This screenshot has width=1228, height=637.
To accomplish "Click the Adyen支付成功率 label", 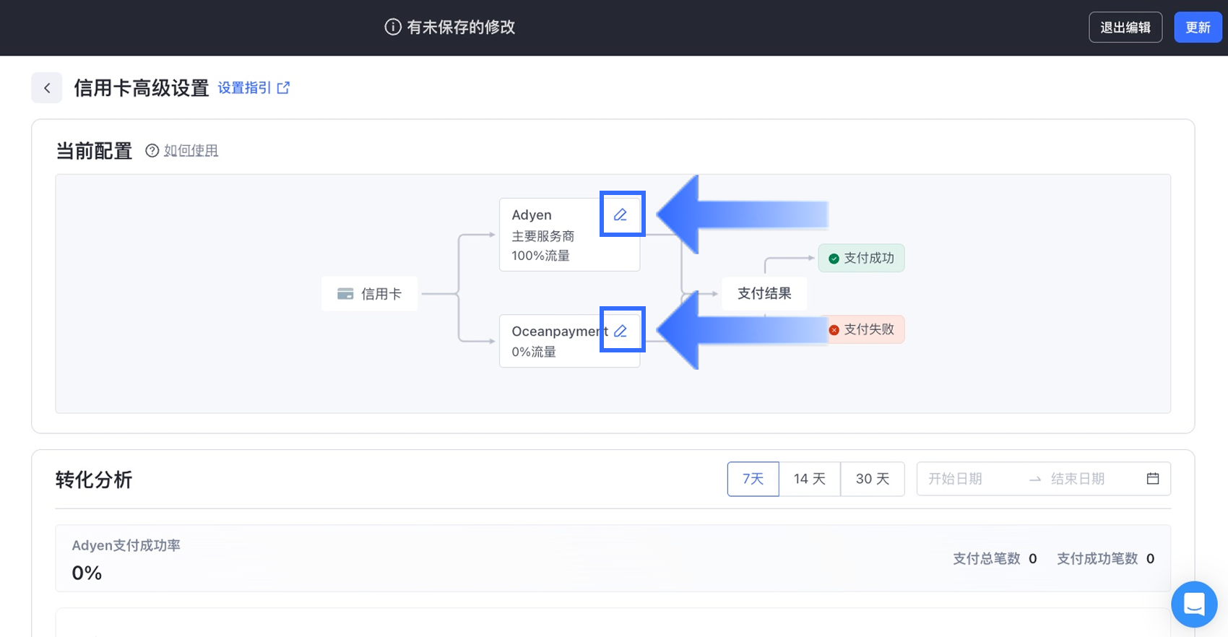I will [x=126, y=545].
